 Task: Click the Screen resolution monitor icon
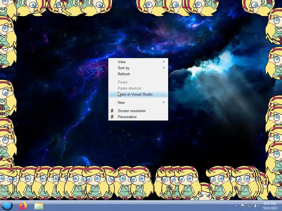coord(112,110)
